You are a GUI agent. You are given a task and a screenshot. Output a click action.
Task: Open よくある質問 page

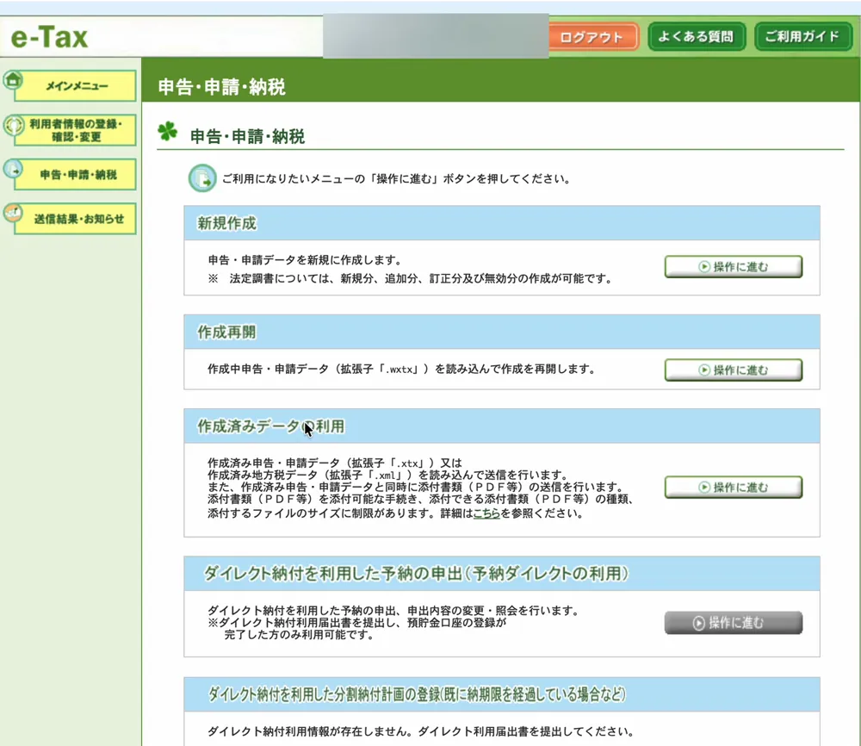[x=697, y=37]
